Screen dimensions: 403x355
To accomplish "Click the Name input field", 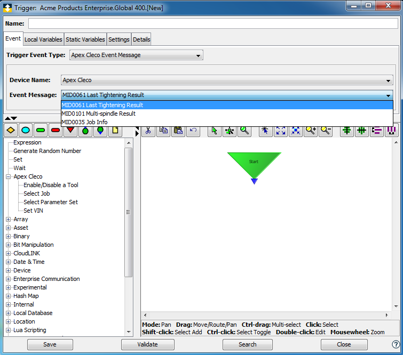I will pos(213,23).
